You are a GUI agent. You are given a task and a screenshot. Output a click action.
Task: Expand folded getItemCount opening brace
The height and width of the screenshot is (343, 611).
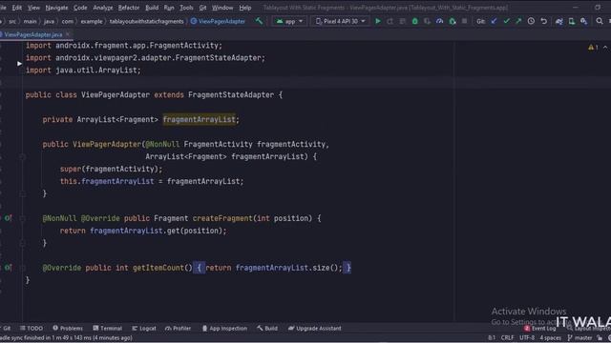point(199,268)
